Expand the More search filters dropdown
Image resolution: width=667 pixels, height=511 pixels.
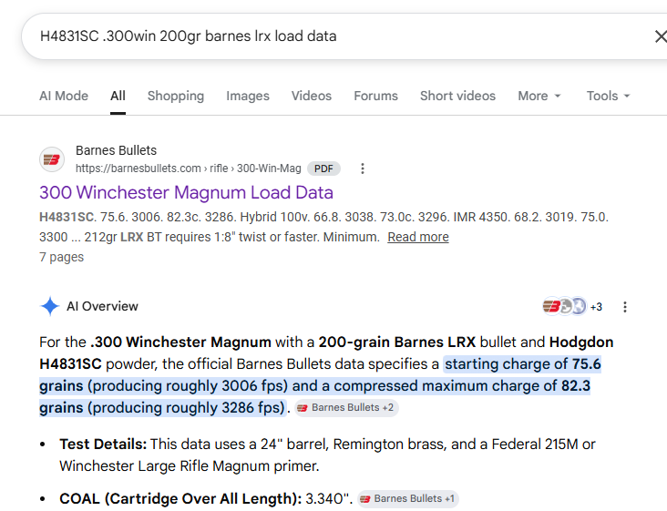(x=539, y=96)
